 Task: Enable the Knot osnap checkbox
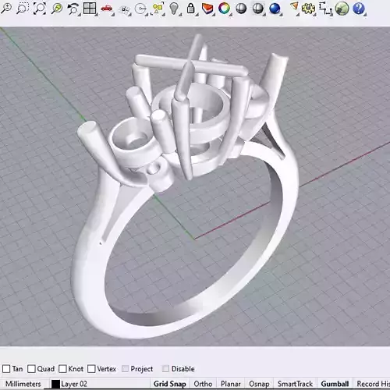tap(62, 369)
